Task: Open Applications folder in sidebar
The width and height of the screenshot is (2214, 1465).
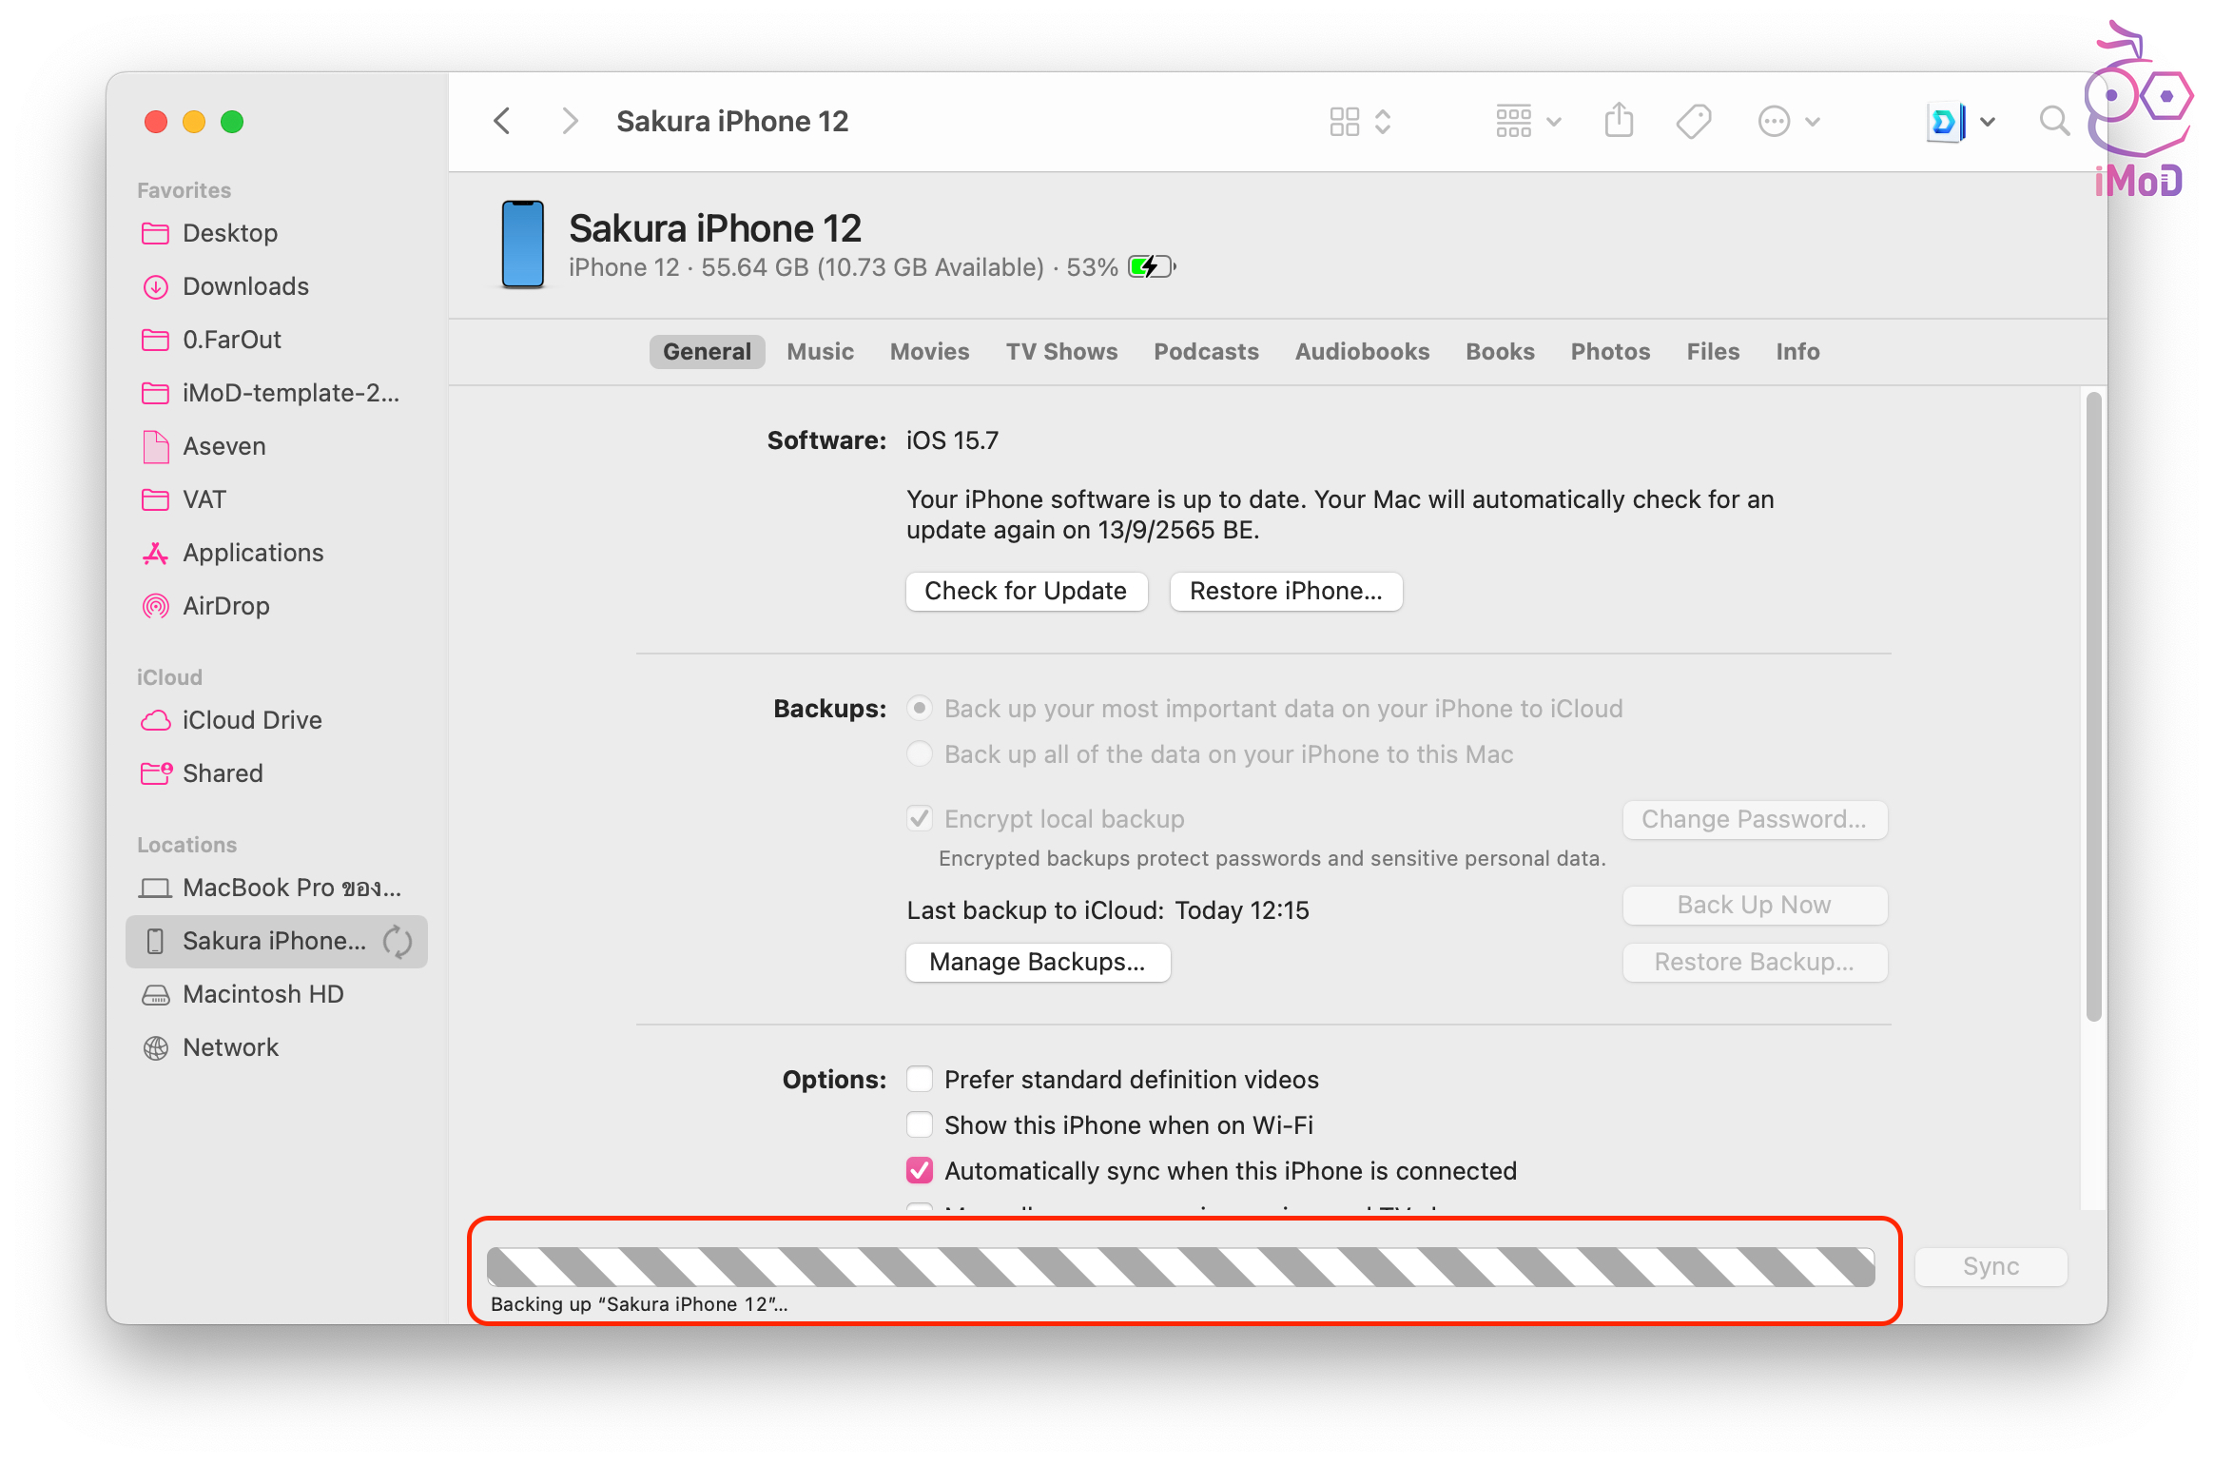Action: (x=252, y=553)
